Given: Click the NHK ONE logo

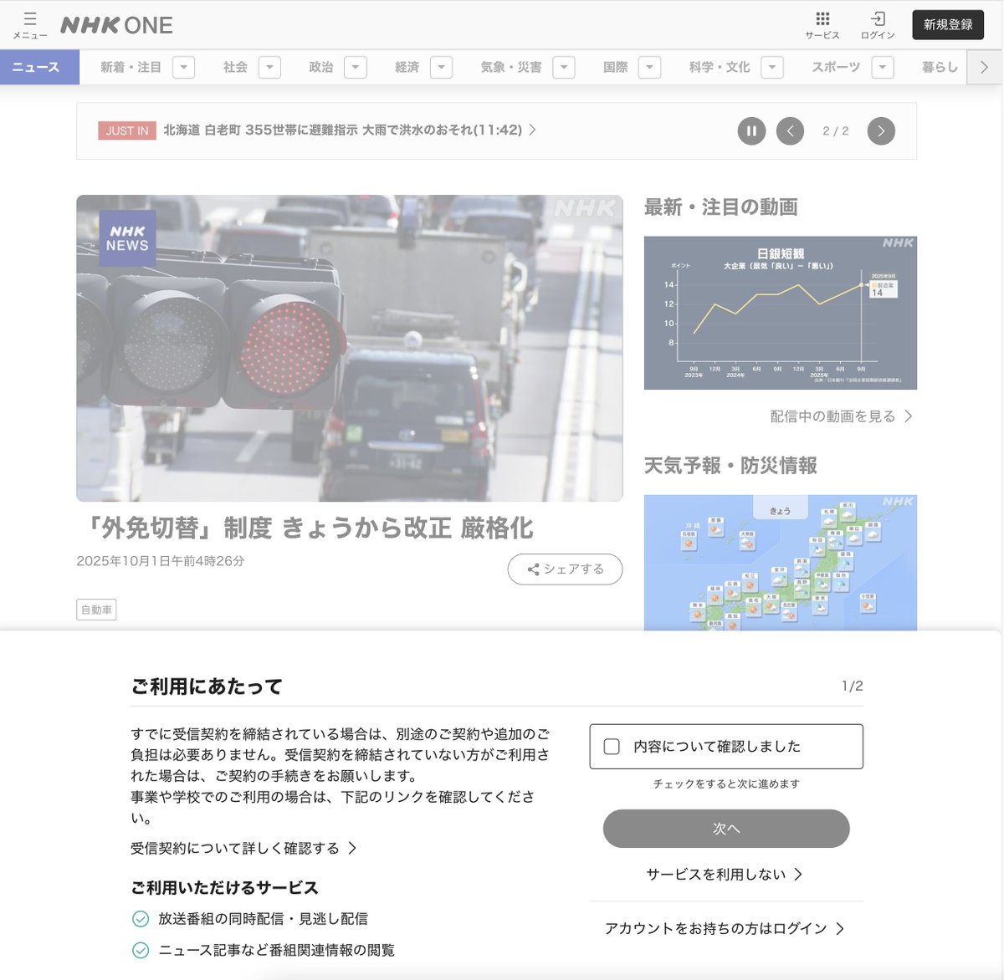Looking at the screenshot, I should coord(115,25).
